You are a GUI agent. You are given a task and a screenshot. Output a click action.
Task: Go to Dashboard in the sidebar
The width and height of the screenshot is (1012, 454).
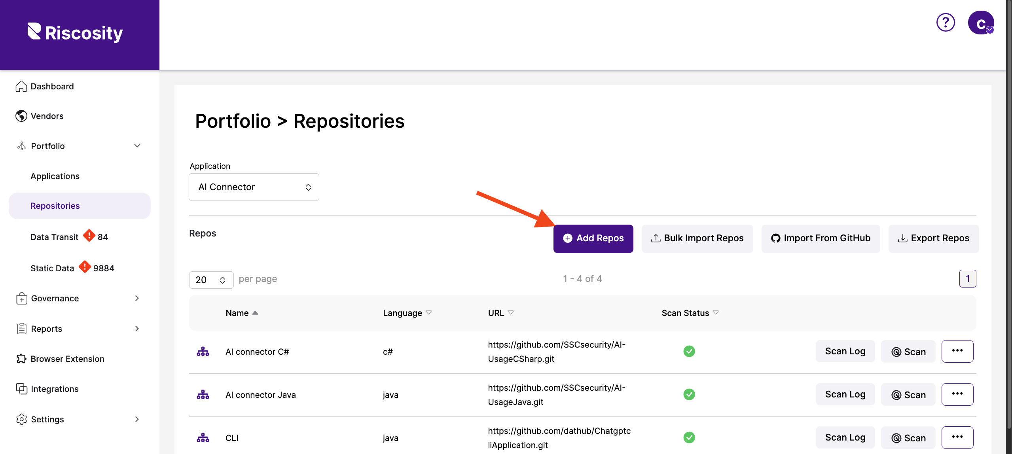pos(52,86)
